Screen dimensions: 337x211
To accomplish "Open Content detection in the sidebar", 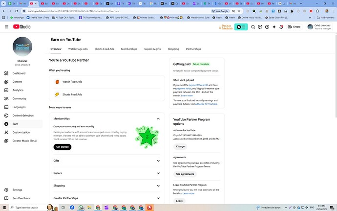I will click(x=23, y=116).
